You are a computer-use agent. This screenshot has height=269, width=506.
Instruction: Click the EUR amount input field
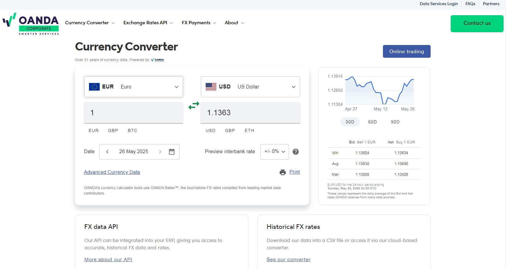click(x=133, y=113)
